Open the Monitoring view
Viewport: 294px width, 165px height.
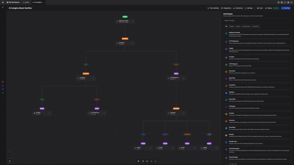click(238, 8)
